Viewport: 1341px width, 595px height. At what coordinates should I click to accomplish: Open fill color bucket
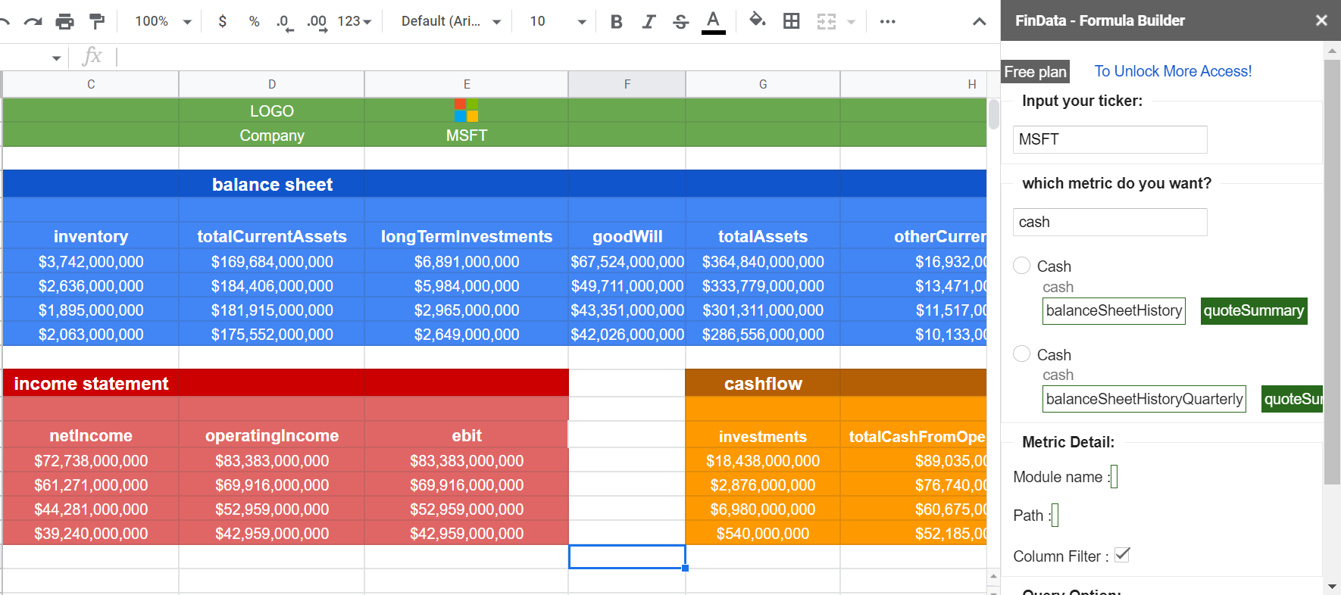757,20
